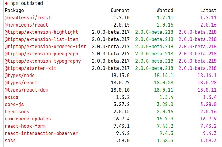This screenshot has width=222, height=147.
Task: Click wanted version 1.3.4 of axios
Action: (166, 97)
